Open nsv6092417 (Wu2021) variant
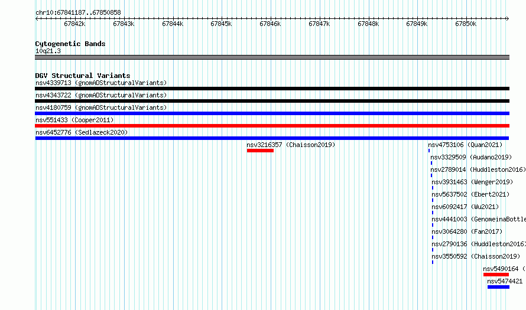The width and height of the screenshot is (526, 310). [x=465, y=207]
